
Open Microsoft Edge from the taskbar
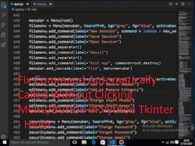[93, 142]
